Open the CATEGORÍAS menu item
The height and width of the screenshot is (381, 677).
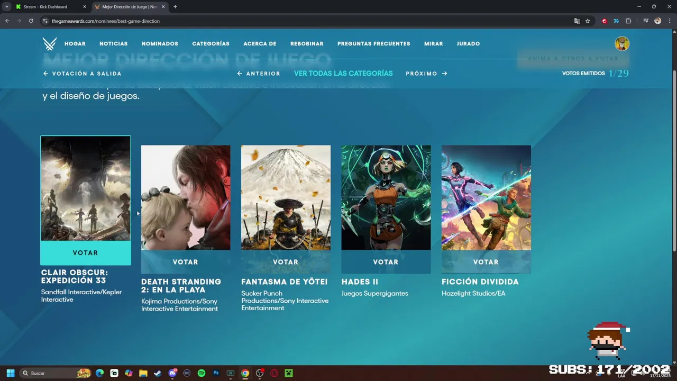211,44
